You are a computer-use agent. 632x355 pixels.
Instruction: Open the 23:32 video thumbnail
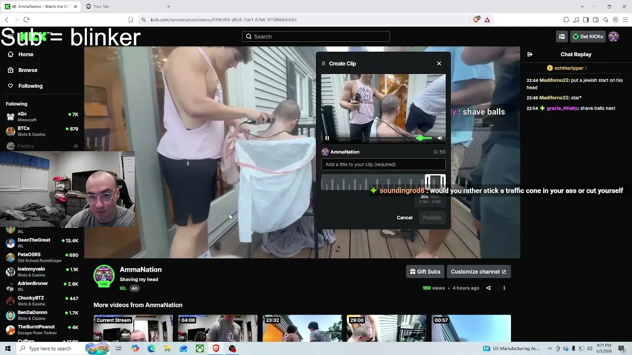click(x=302, y=328)
